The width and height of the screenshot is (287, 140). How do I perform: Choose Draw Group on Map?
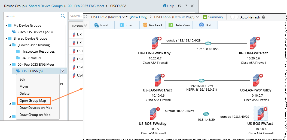click(35, 115)
